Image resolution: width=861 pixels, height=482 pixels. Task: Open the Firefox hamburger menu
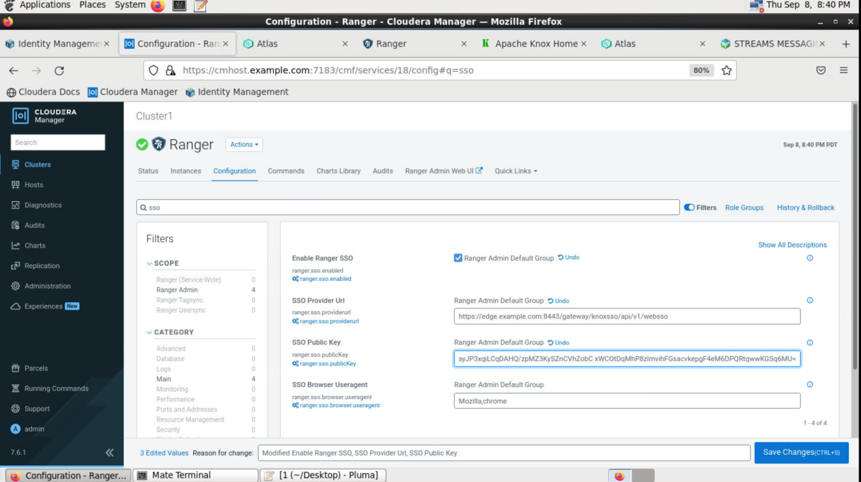pyautogui.click(x=844, y=70)
